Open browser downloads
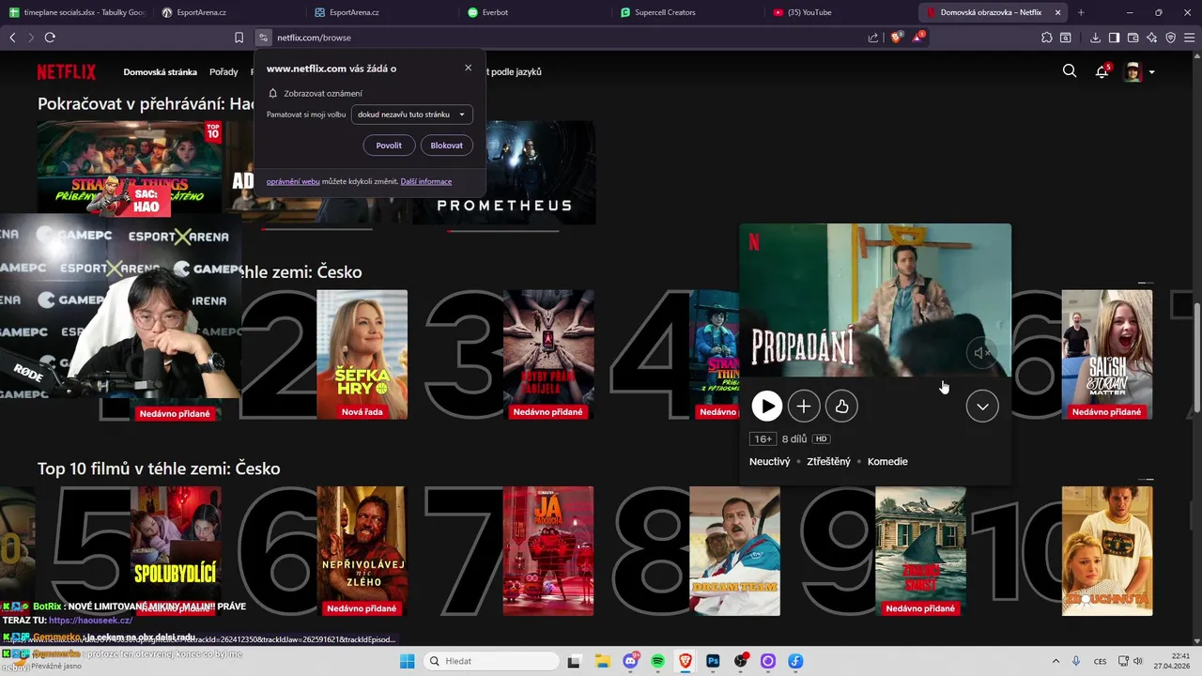The height and width of the screenshot is (676, 1202). point(1095,38)
